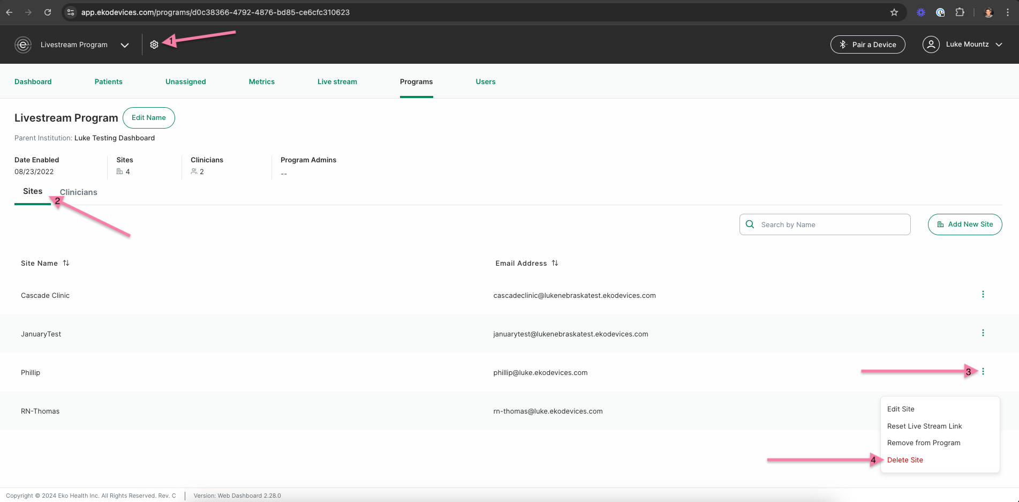Viewport: 1019px width, 502px height.
Task: Reload the page in browser
Action: click(x=48, y=12)
